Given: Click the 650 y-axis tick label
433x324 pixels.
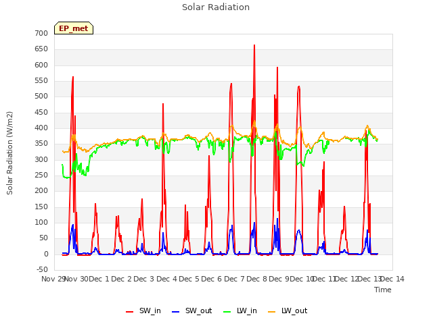Looking at the screenshot, I should pos(41,49).
